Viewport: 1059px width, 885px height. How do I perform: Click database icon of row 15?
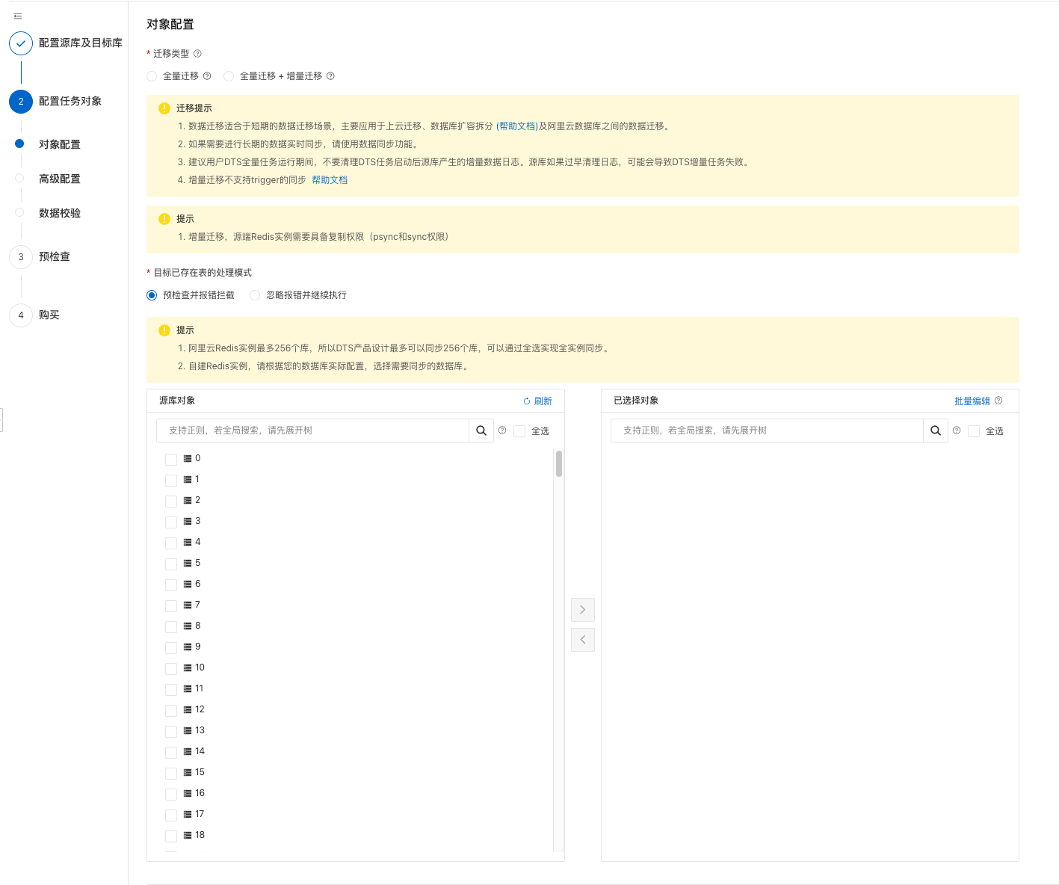188,772
